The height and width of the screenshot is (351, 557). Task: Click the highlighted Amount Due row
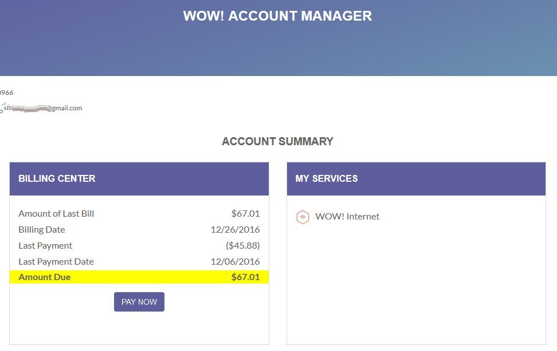tap(139, 277)
